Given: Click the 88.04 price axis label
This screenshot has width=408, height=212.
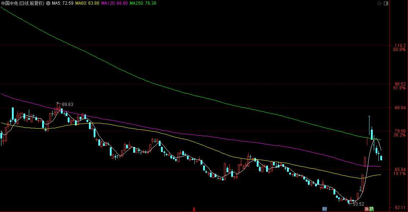Looking at the screenshot, I should pos(400,107).
